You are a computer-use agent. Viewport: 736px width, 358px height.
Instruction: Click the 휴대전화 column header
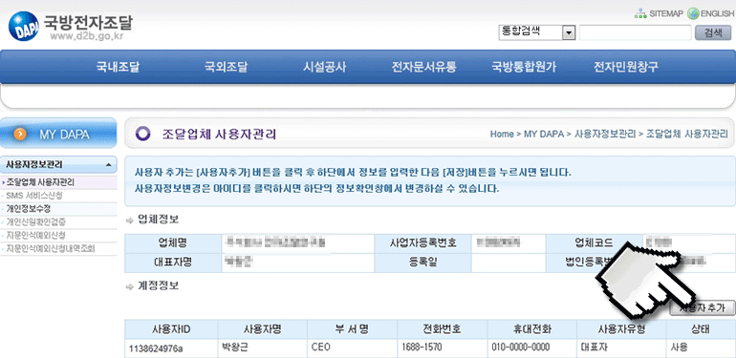(x=532, y=329)
